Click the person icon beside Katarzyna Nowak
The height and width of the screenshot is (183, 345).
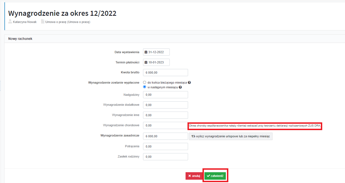click(10, 22)
